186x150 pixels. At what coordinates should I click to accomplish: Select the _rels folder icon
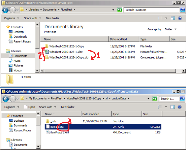pos(48,121)
